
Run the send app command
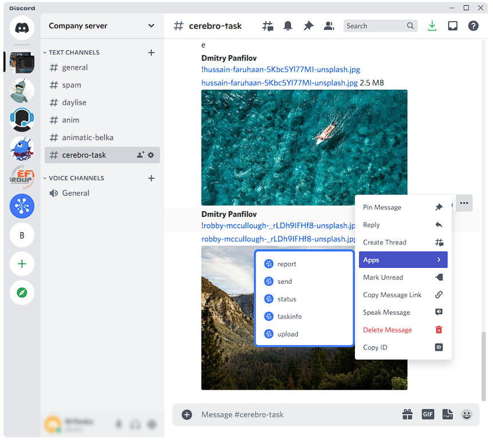305,282
